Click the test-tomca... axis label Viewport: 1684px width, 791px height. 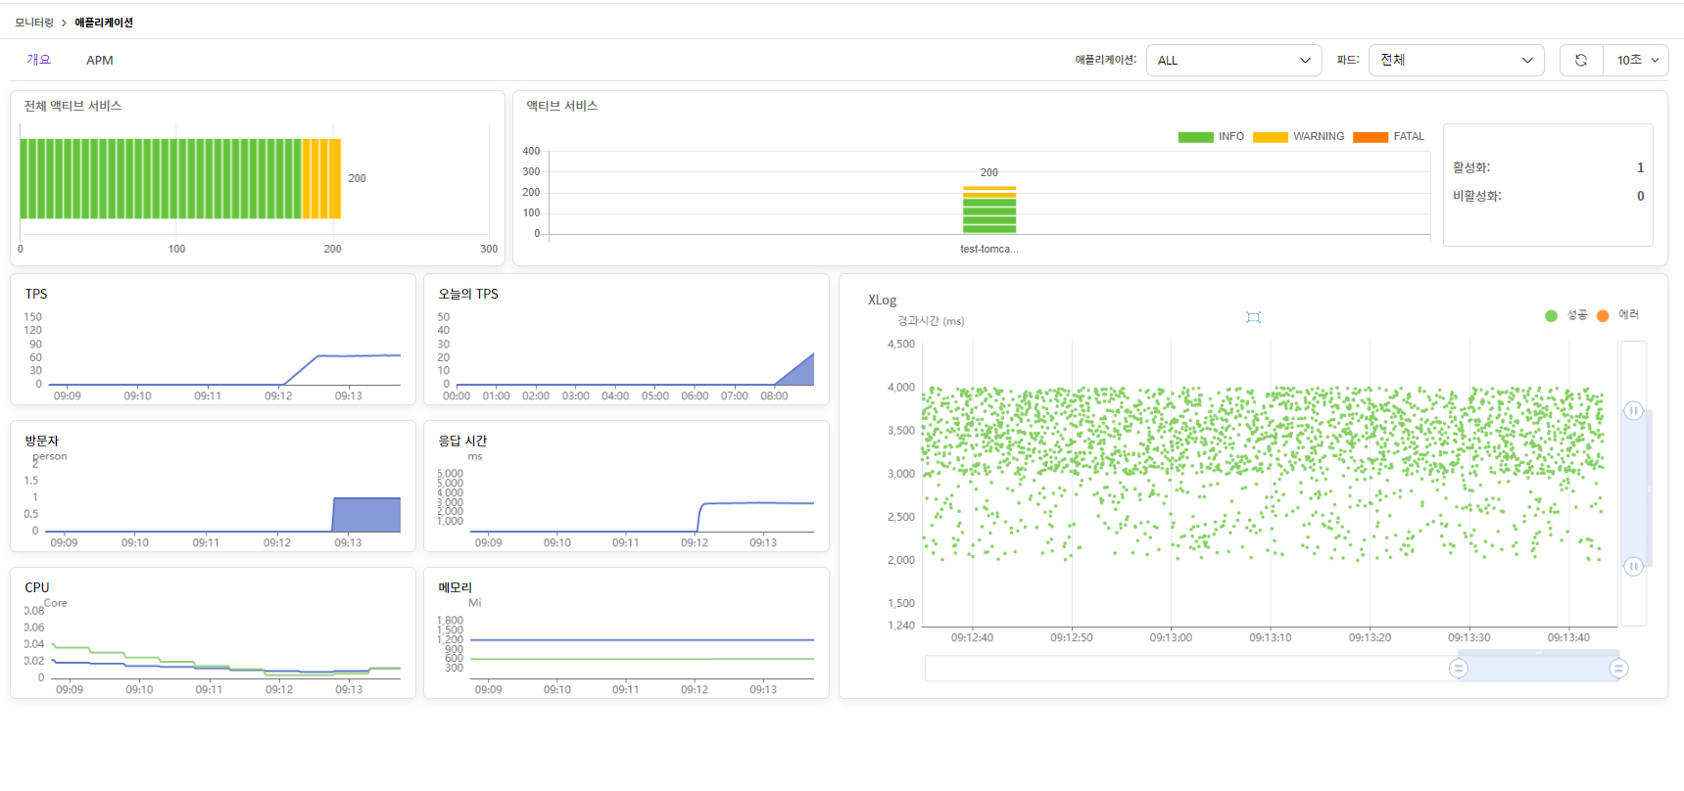(989, 250)
